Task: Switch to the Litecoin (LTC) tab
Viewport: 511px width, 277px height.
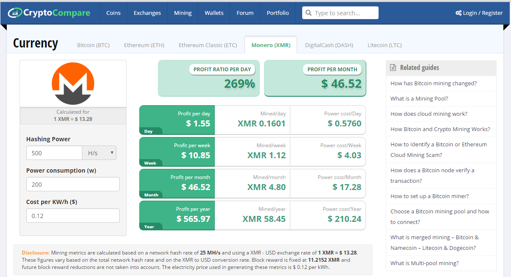Action: click(385, 45)
